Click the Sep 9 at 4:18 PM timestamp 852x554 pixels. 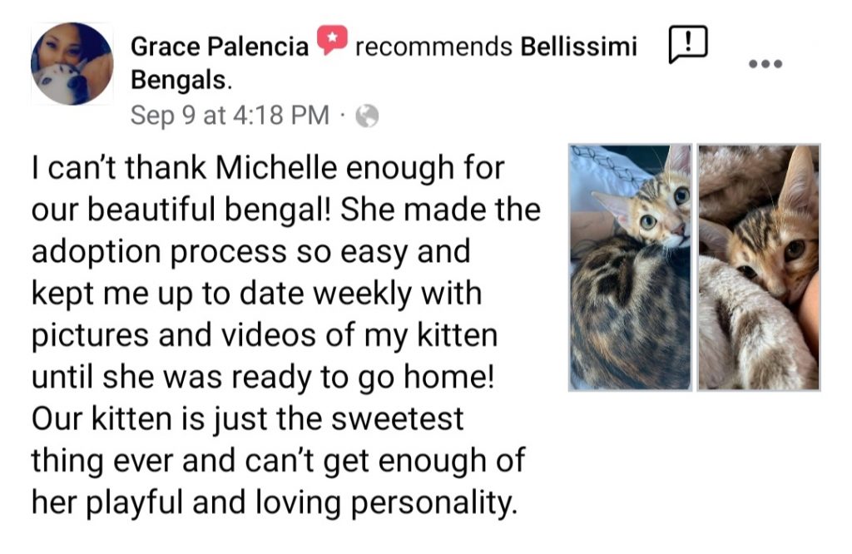pyautogui.click(x=230, y=116)
